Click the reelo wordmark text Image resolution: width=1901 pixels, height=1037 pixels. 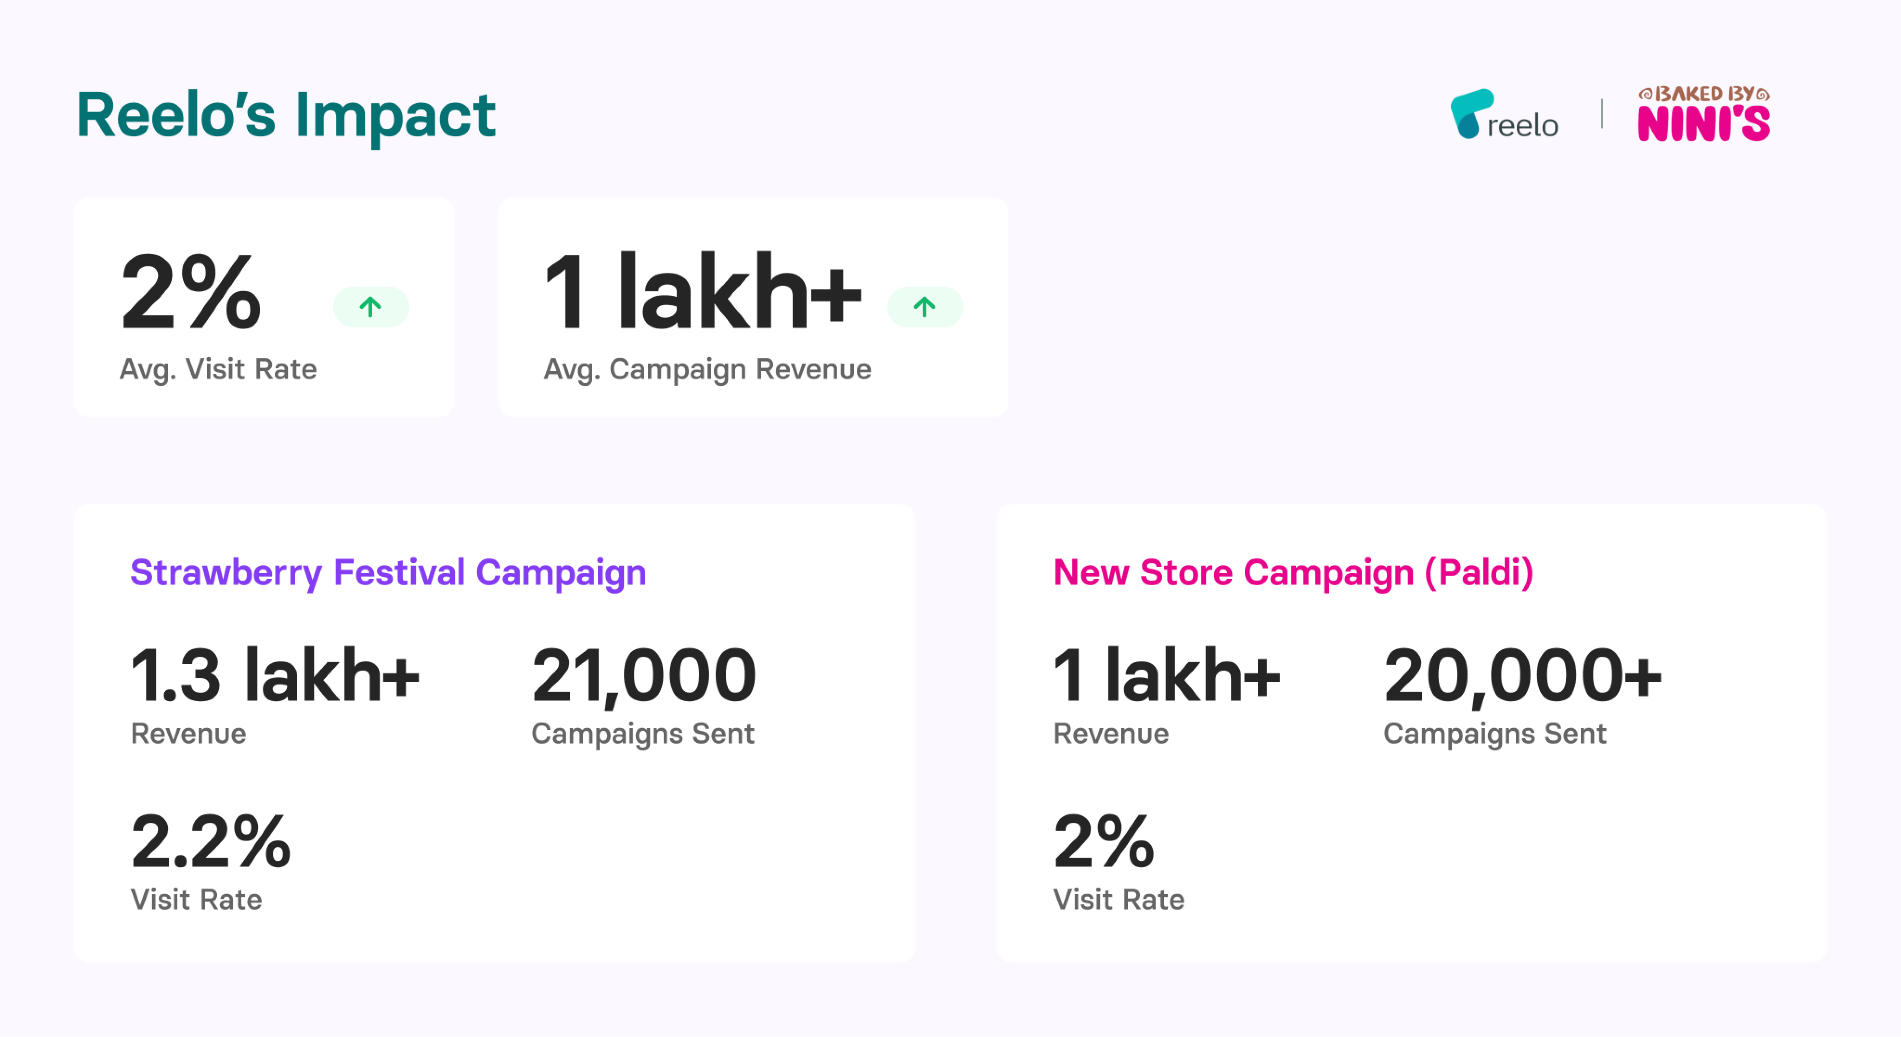pos(1522,126)
